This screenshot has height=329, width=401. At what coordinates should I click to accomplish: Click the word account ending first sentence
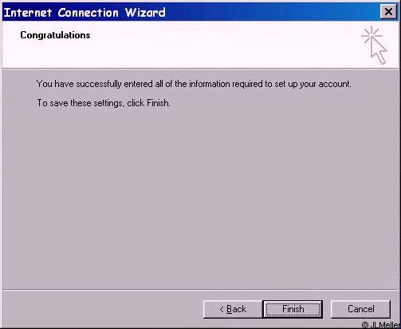pyautogui.click(x=335, y=84)
